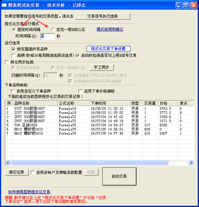Image resolution: width=199 pixels, height=207 pixels.
Task: Select record row 1 IC07 500股指1607
Action: pos(99,108)
